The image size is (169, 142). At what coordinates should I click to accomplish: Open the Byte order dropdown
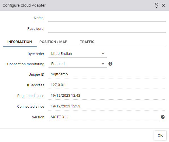[x=78, y=54]
